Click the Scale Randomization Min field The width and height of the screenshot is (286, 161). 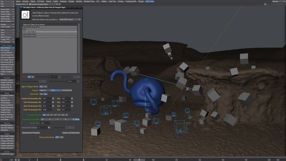coord(47,110)
